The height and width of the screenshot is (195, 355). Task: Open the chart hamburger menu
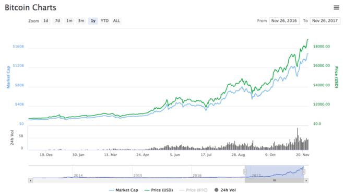[x=336, y=7]
